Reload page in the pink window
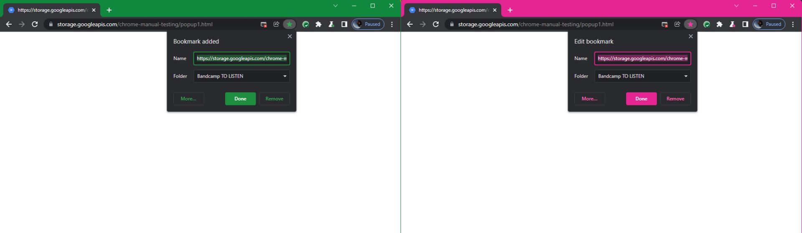802x233 pixels. [x=436, y=24]
